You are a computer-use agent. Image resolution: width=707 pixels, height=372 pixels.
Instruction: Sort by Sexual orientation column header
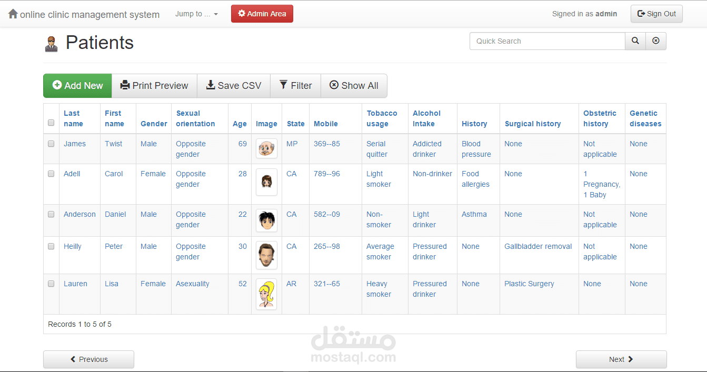(x=195, y=118)
